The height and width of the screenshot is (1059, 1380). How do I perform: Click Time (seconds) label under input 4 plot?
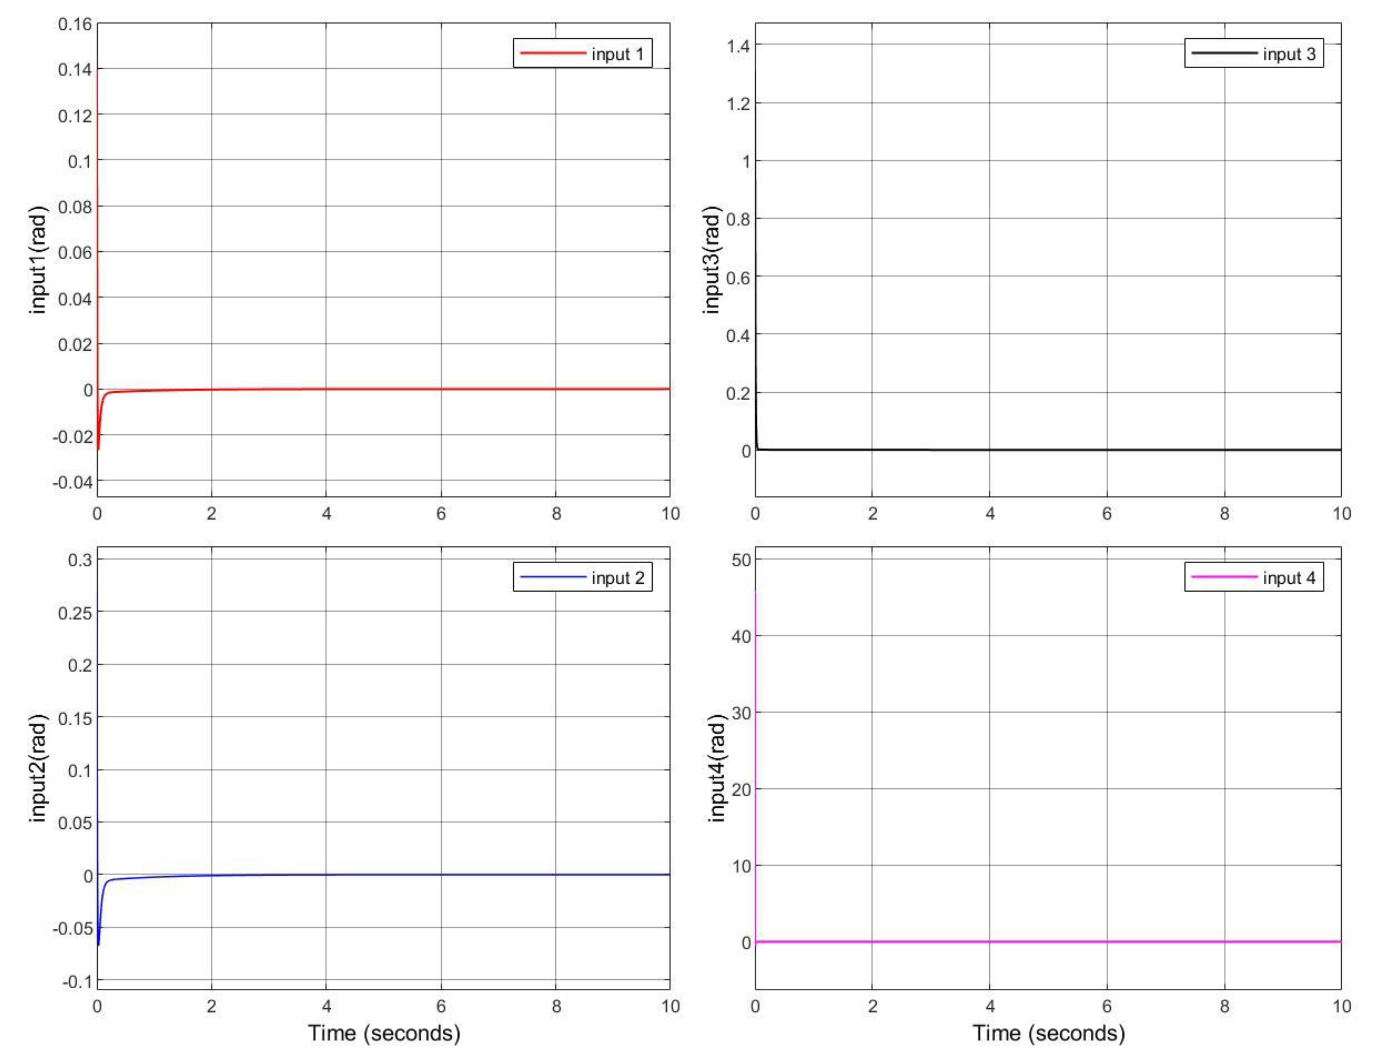pos(1049,1032)
